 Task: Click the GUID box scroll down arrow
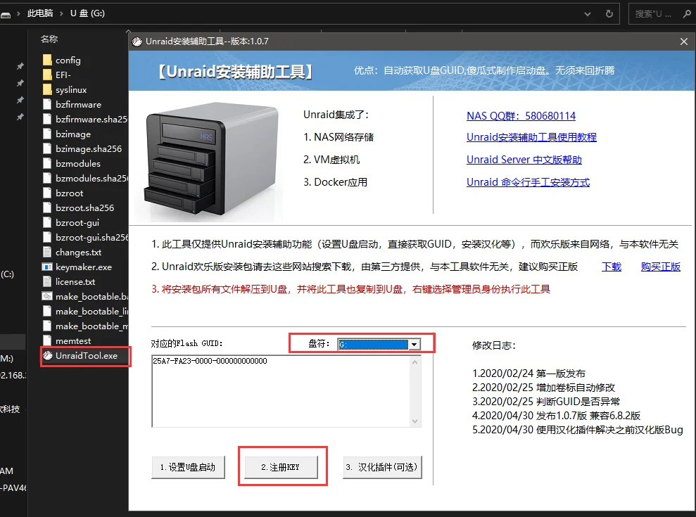(x=415, y=421)
